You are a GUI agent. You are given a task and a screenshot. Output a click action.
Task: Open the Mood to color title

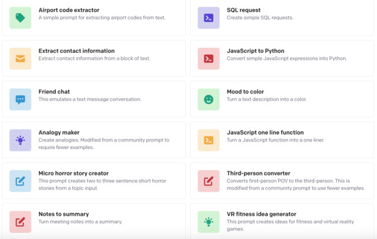245,92
